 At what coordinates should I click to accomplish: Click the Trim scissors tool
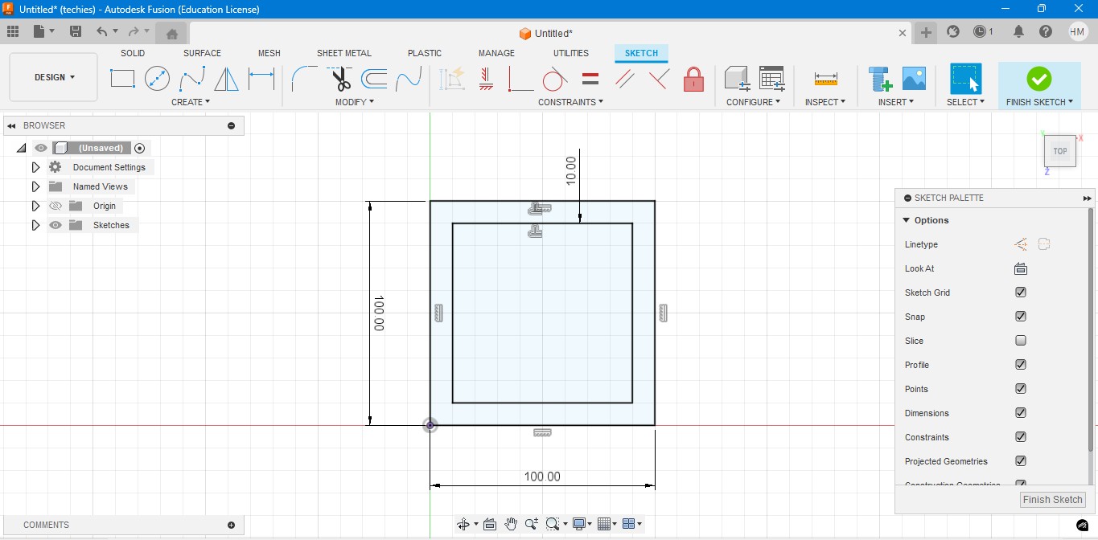[341, 79]
